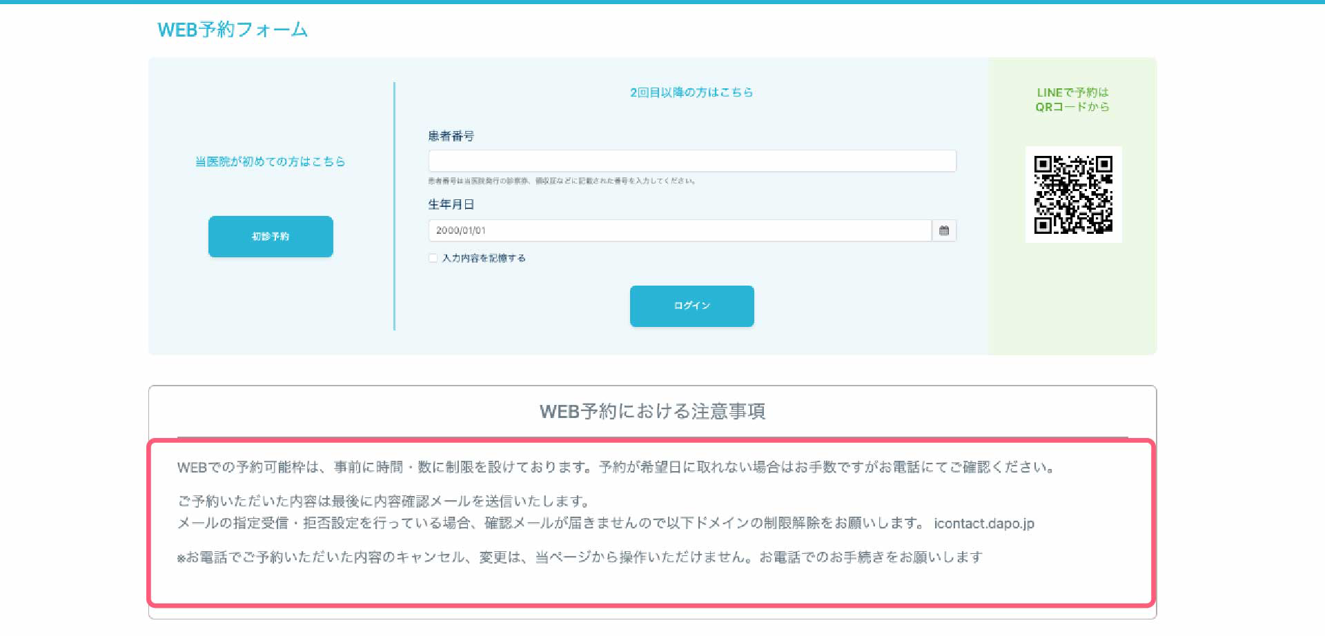Click the WEB予約フォーム page title
Screen dimensions: 1325x636
click(233, 30)
